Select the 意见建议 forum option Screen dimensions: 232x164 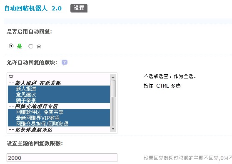tap(59, 94)
